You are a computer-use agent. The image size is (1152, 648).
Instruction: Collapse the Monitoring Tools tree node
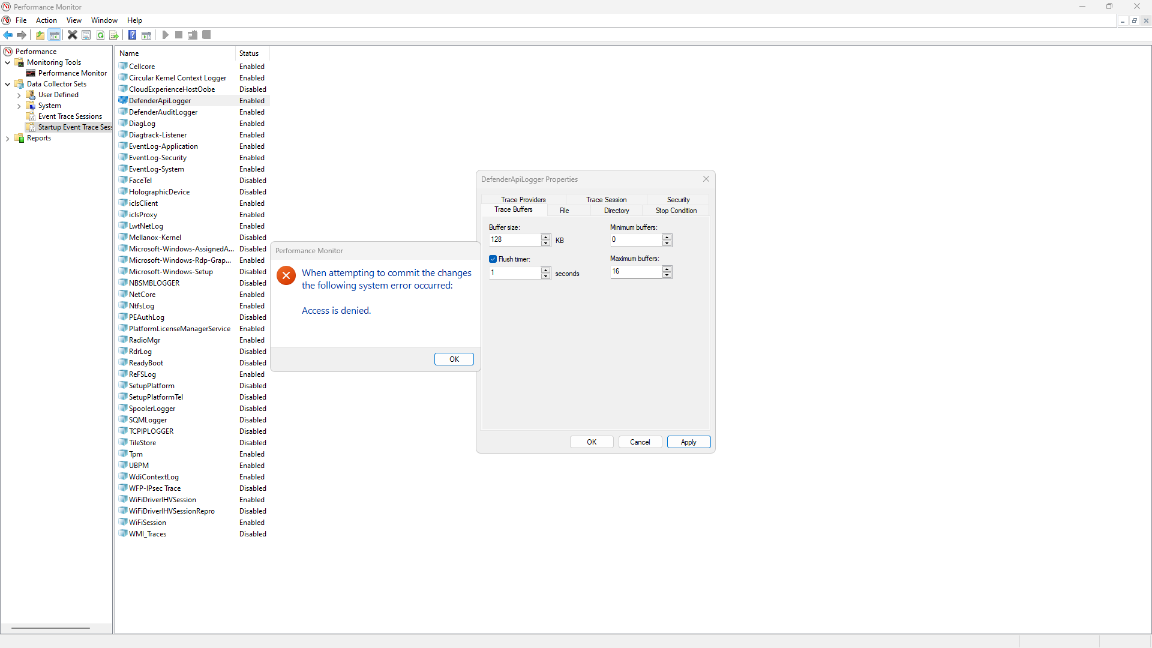(8, 62)
